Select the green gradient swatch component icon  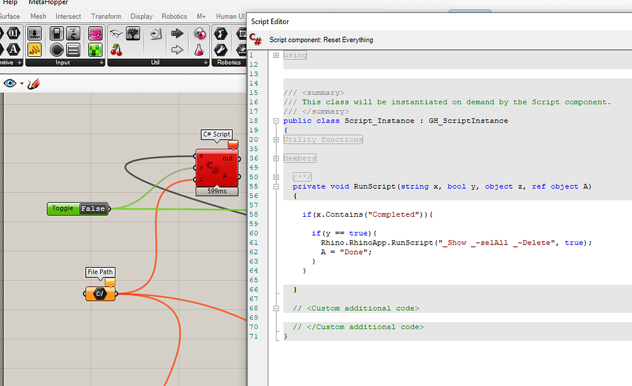point(95,49)
